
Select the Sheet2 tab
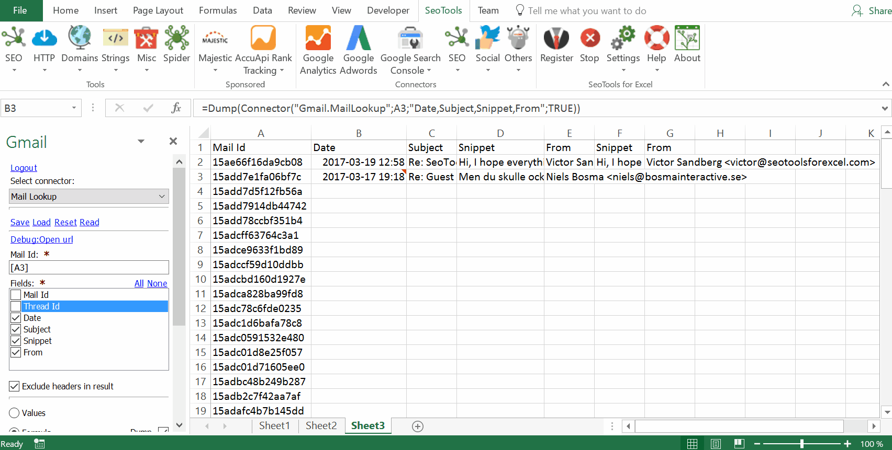coord(321,425)
